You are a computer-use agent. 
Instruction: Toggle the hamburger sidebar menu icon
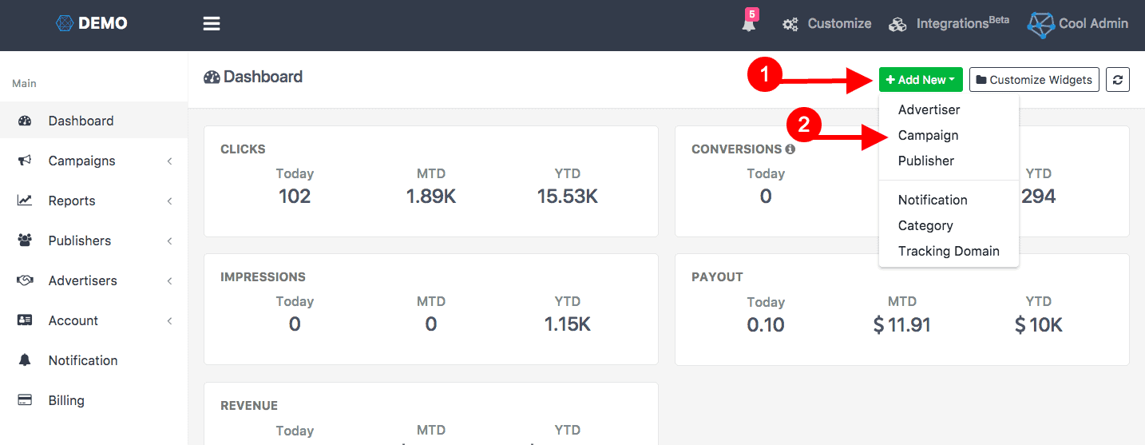pyautogui.click(x=212, y=24)
